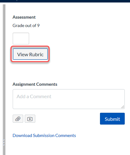
Task: Click the Grade out of 9 label
Action: (x=26, y=25)
